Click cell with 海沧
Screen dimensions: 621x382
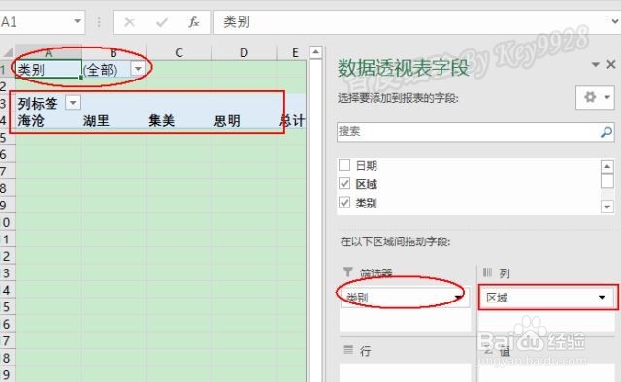pyautogui.click(x=49, y=120)
